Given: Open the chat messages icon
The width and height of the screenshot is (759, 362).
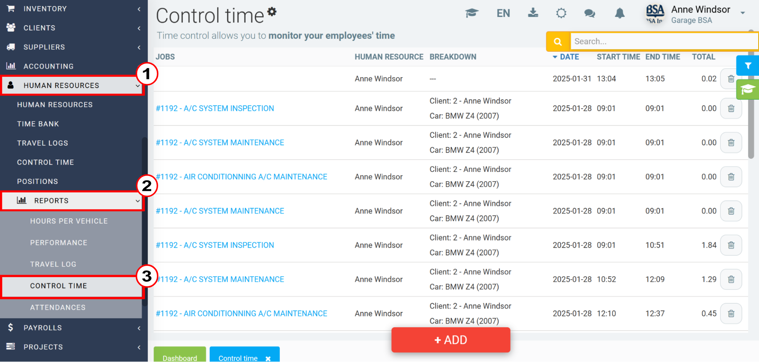Looking at the screenshot, I should tap(590, 14).
